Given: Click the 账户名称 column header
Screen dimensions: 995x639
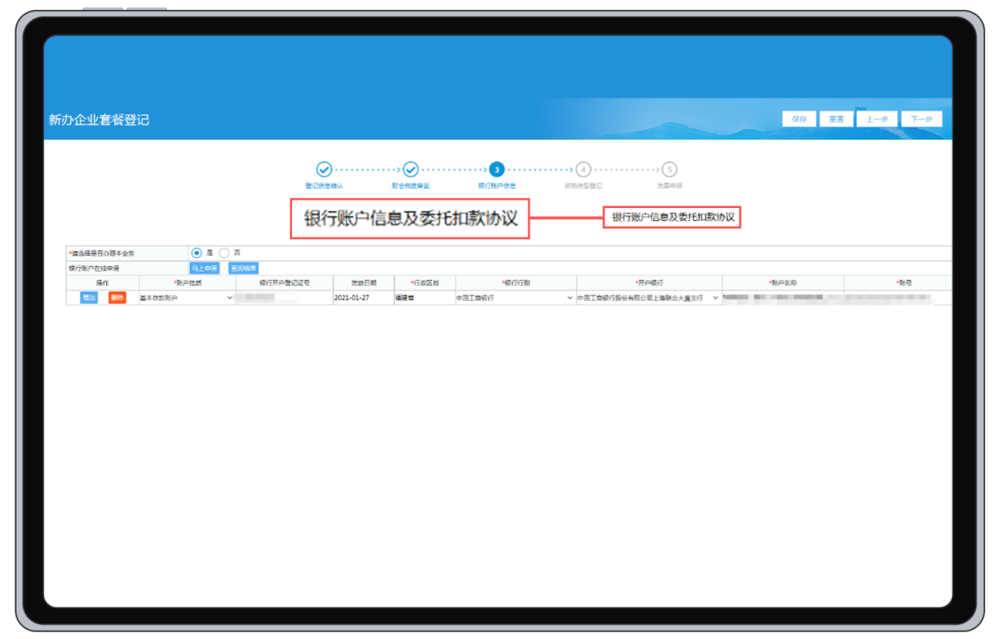Looking at the screenshot, I should click(783, 283).
